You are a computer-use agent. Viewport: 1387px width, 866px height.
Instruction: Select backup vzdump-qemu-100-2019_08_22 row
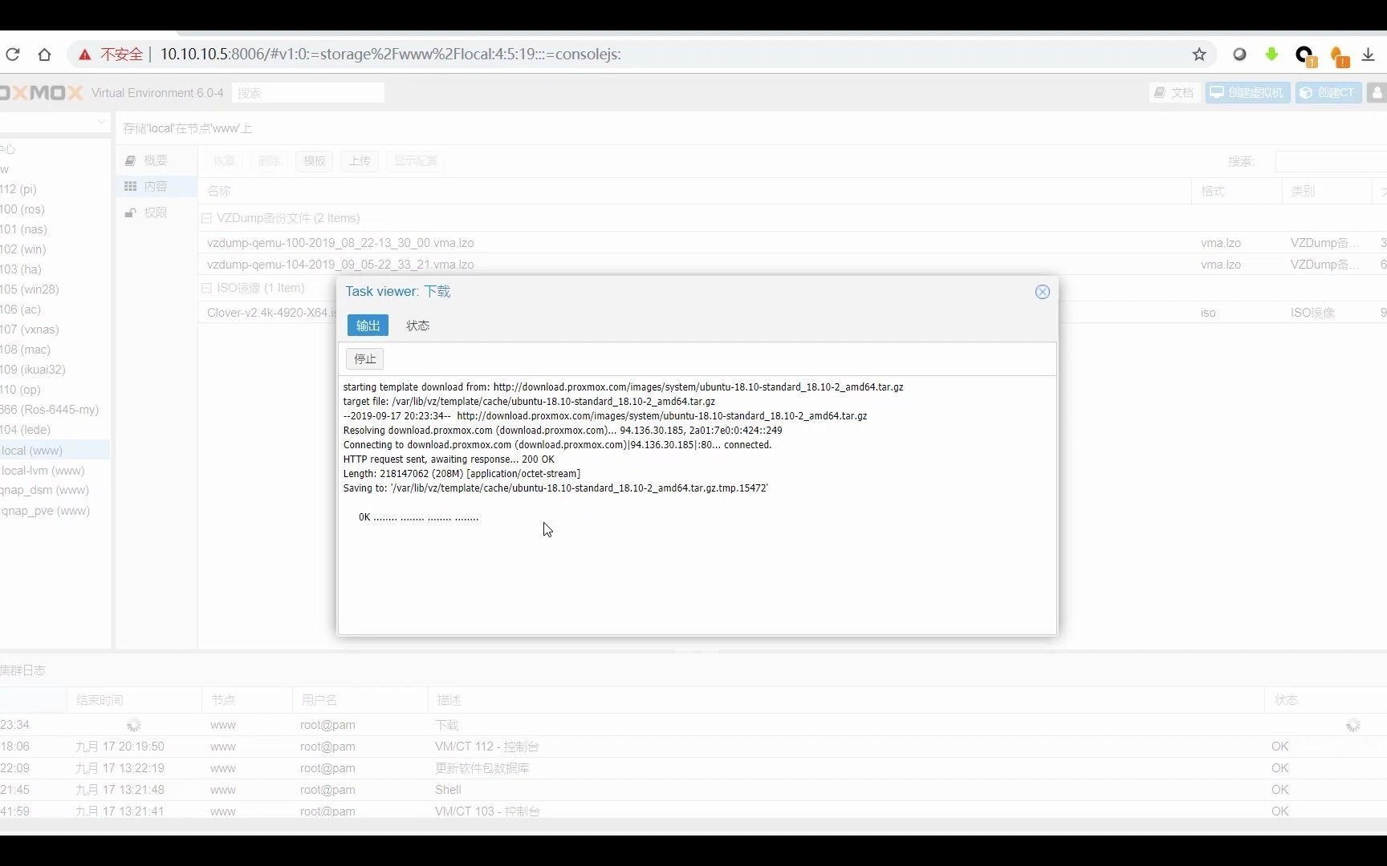coord(792,243)
